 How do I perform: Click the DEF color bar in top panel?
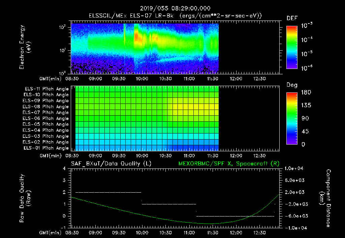tap(292, 47)
